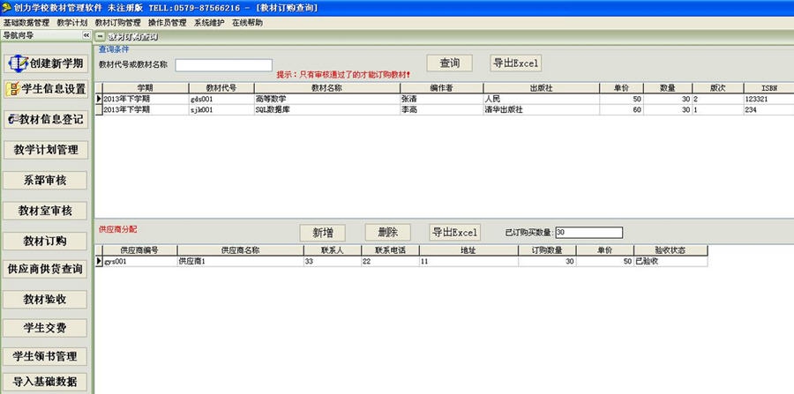Open 学生领书管理

pyautogui.click(x=45, y=356)
